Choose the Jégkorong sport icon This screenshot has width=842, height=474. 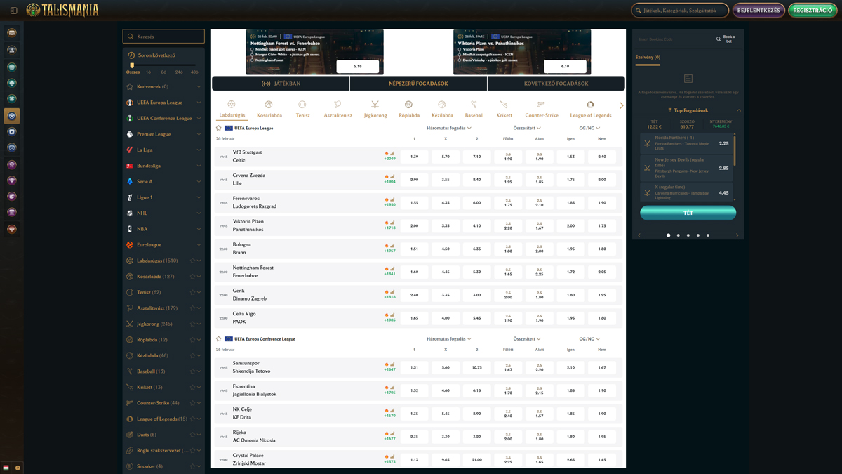(375, 105)
